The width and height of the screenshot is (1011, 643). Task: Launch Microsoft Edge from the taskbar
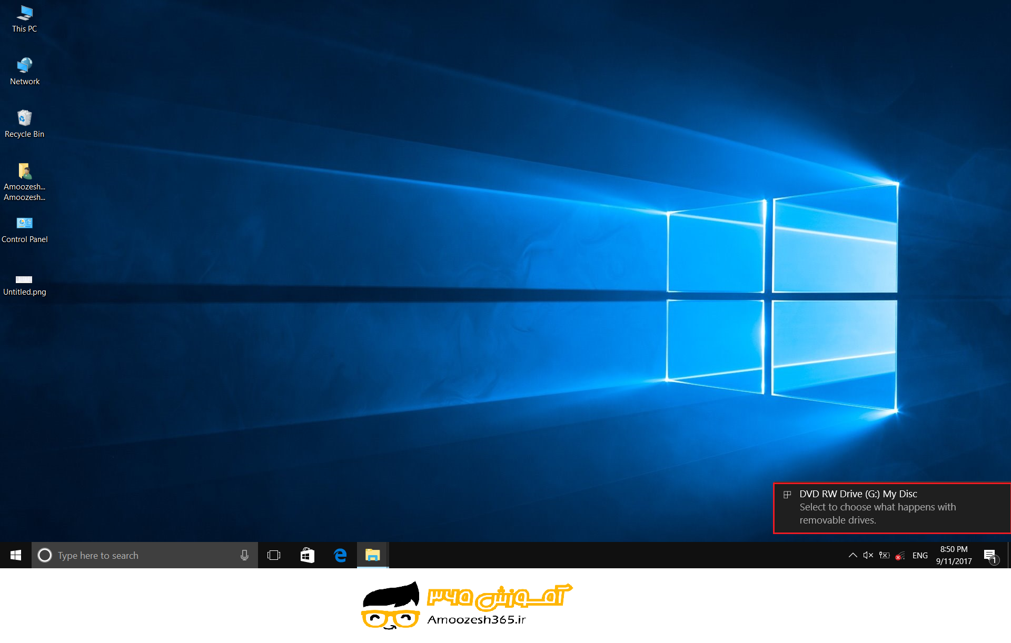(340, 555)
